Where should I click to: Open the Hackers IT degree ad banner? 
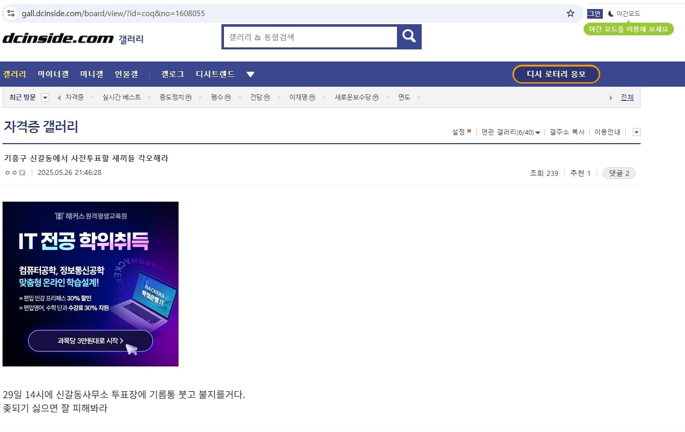[x=91, y=284]
